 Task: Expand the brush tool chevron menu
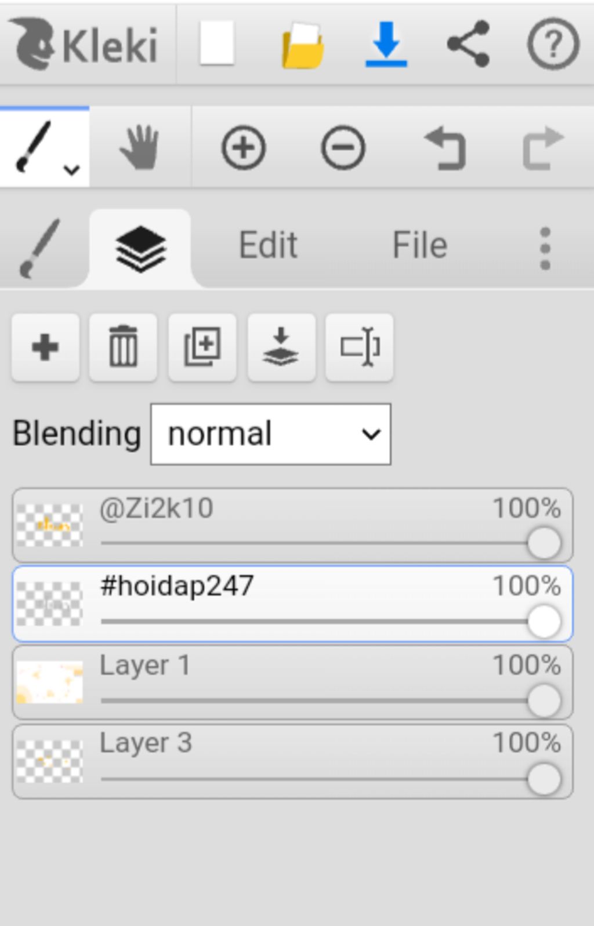tap(72, 170)
